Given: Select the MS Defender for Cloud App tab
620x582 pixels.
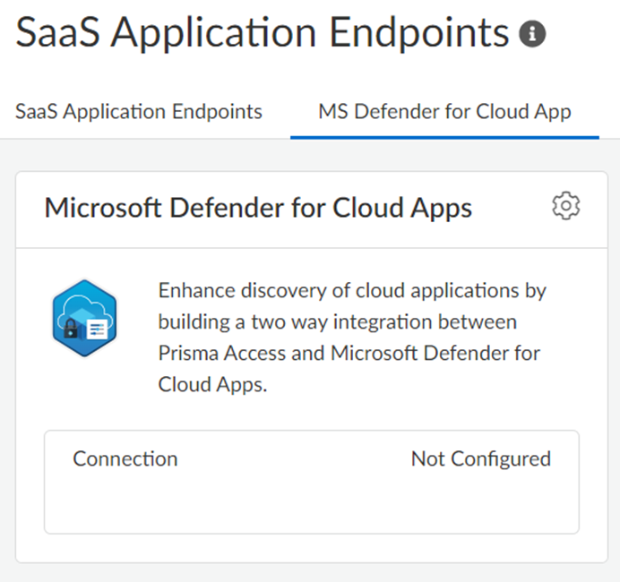Looking at the screenshot, I should (444, 112).
